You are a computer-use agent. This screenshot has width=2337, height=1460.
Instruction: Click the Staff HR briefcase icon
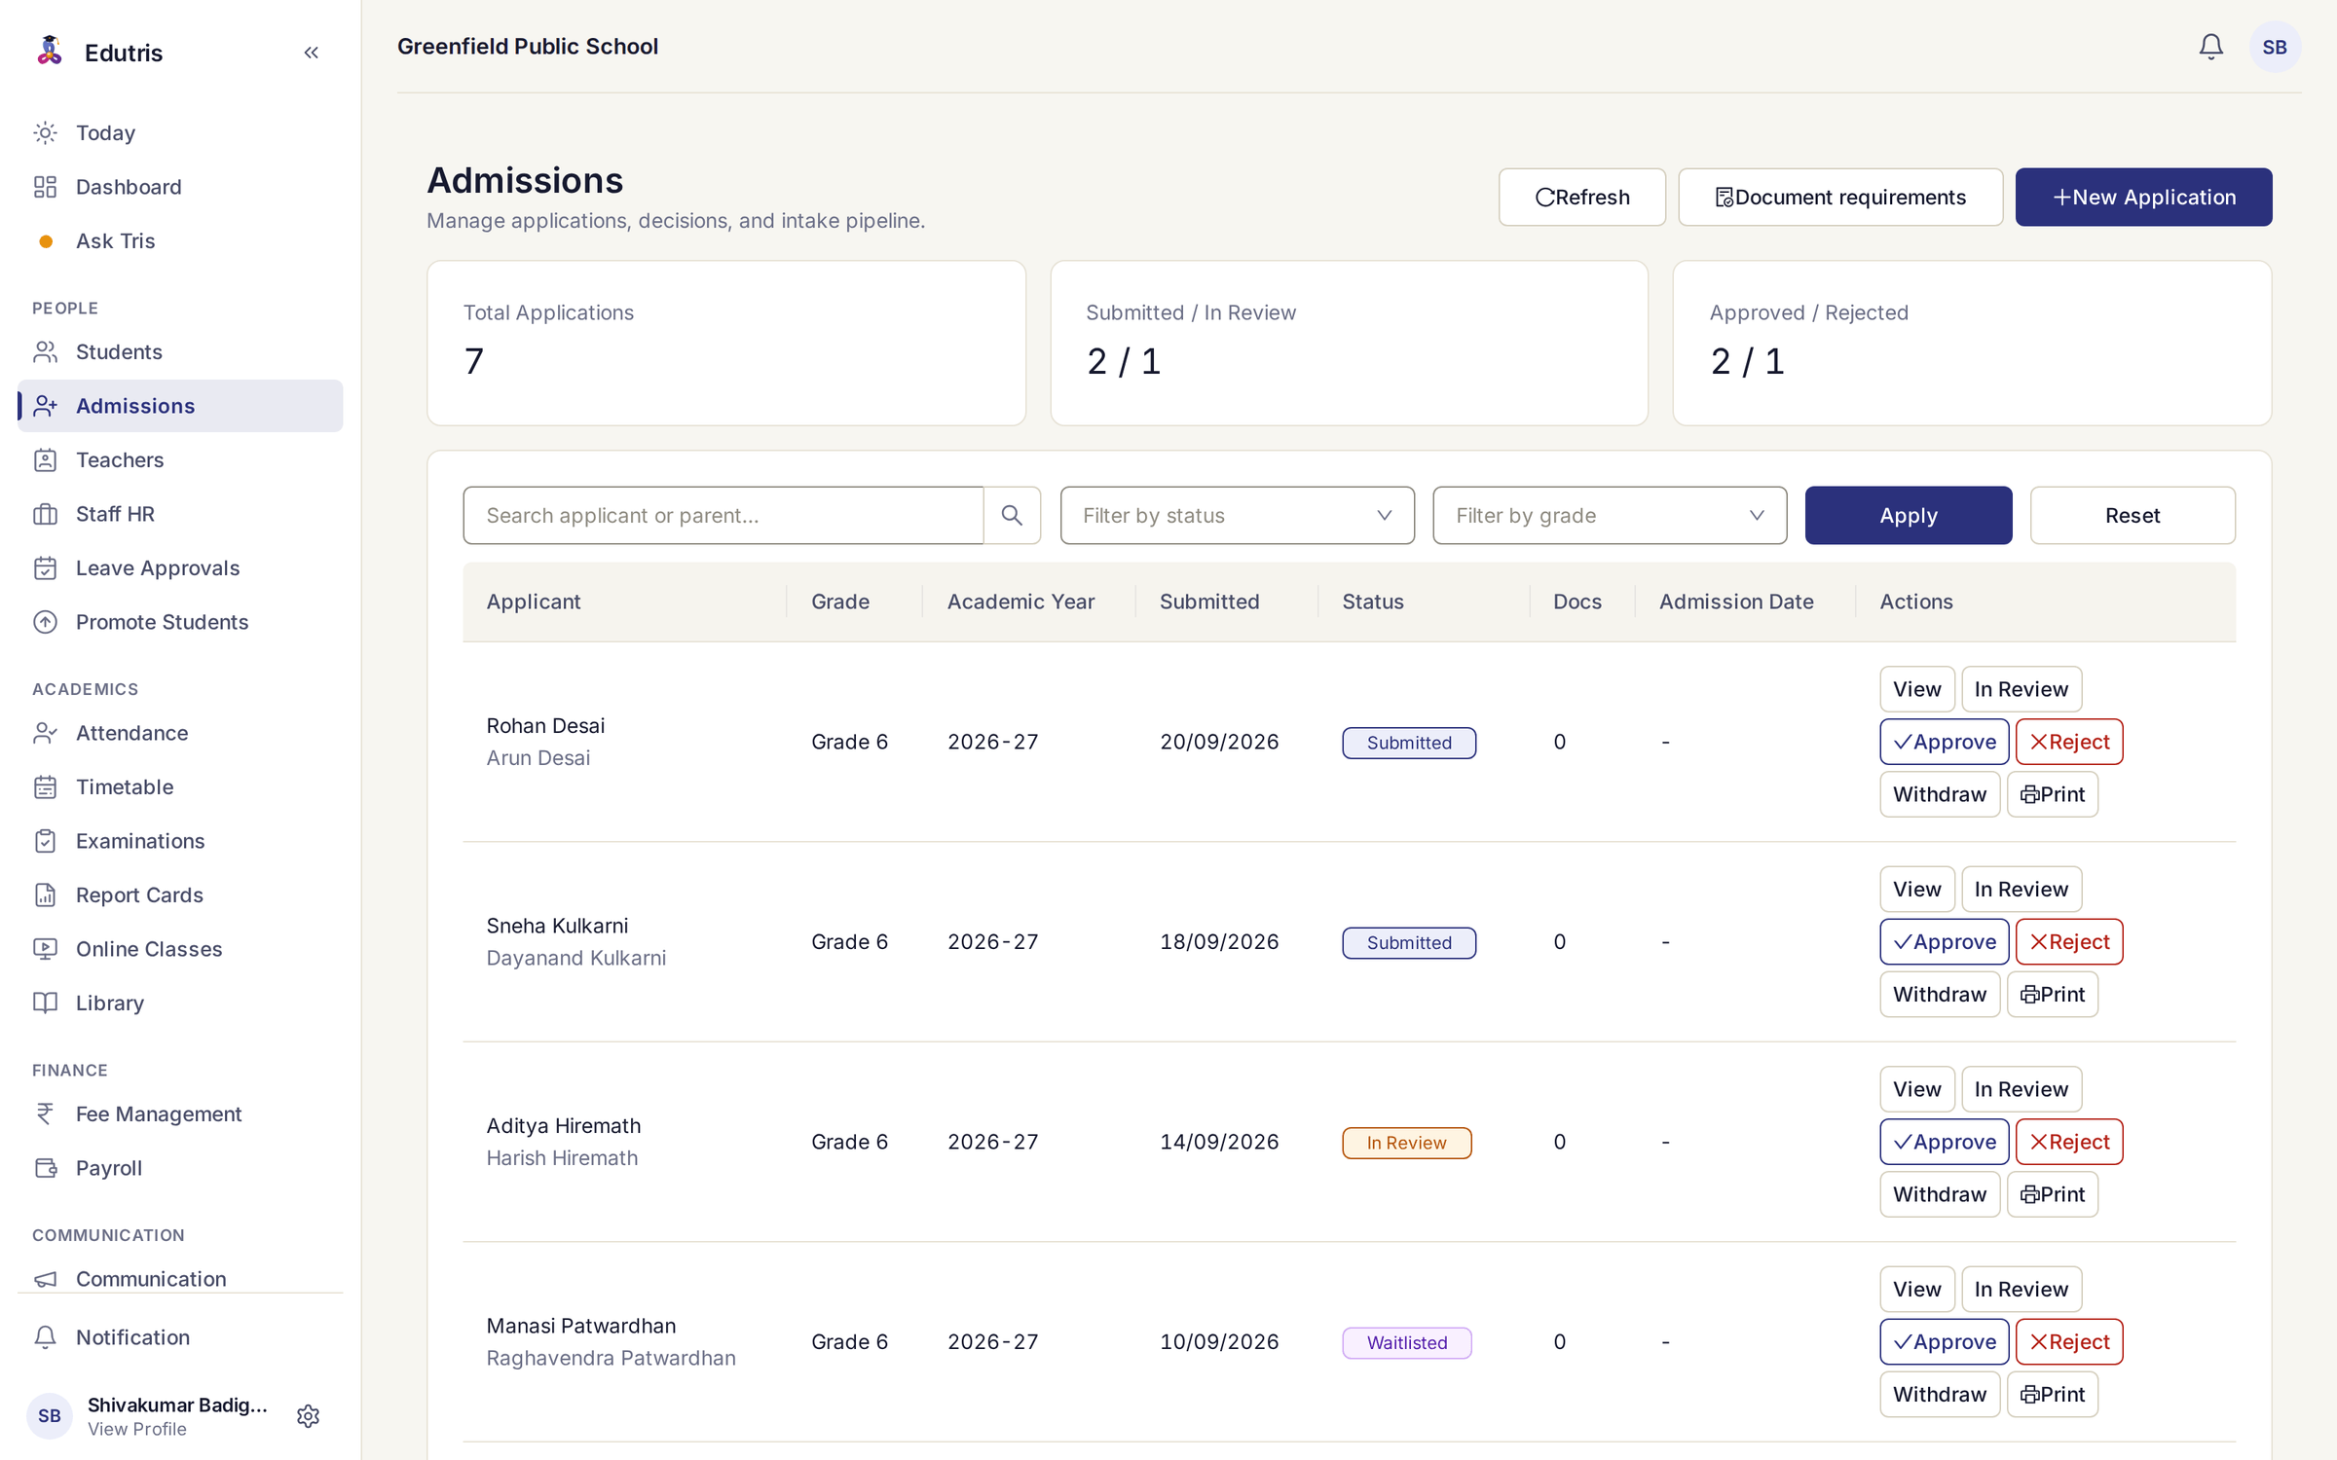click(46, 514)
